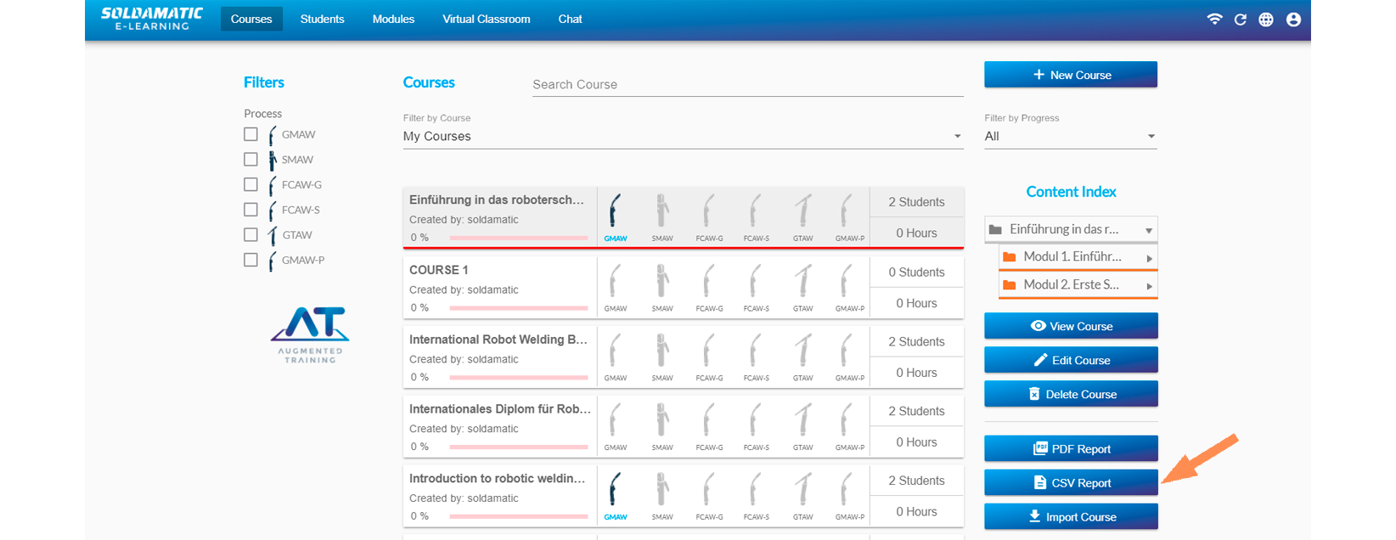Click GTAW icon in International Robot Welding row
1396x540 pixels.
tap(802, 352)
